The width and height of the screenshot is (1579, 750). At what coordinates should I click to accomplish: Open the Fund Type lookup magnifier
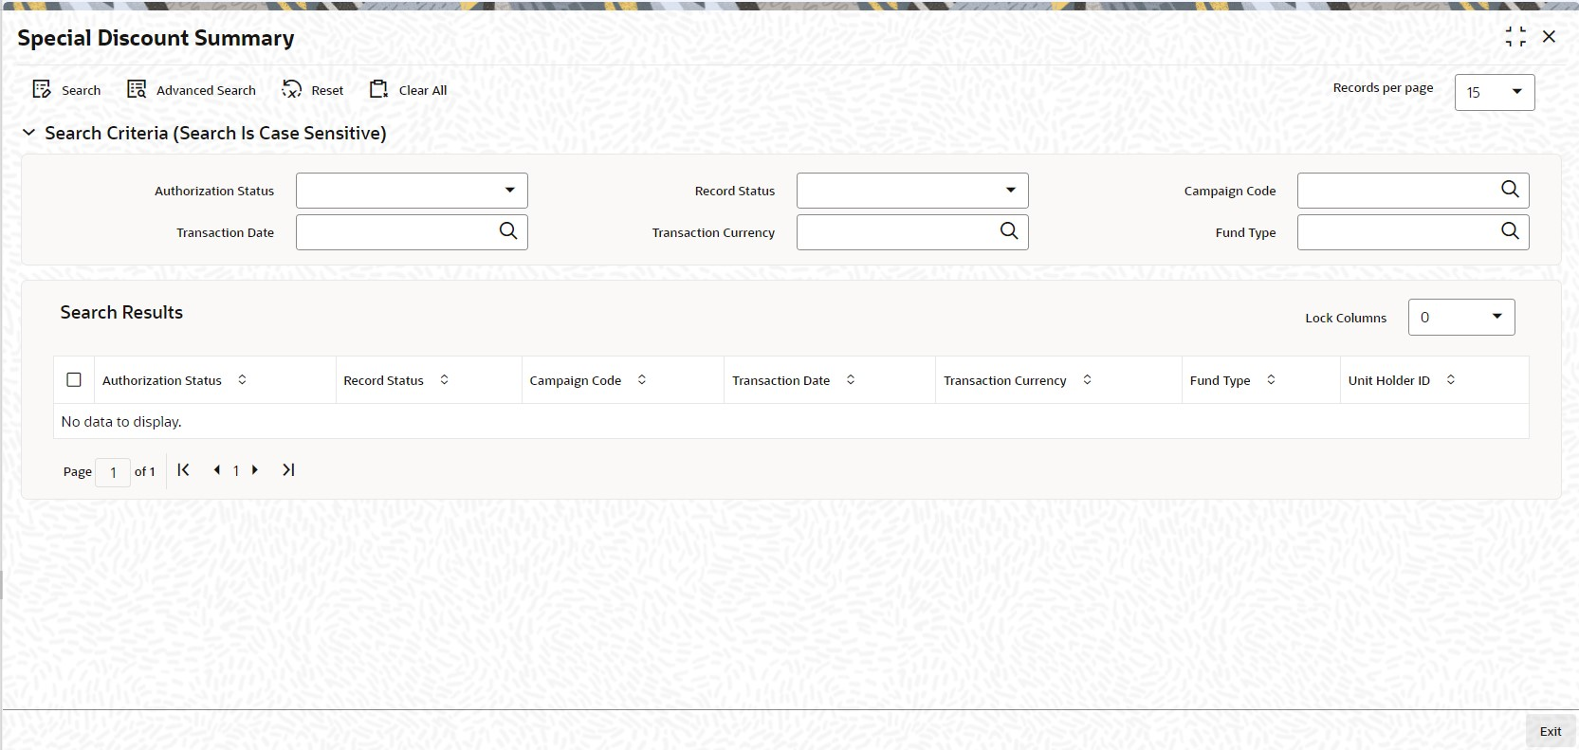pyautogui.click(x=1510, y=231)
